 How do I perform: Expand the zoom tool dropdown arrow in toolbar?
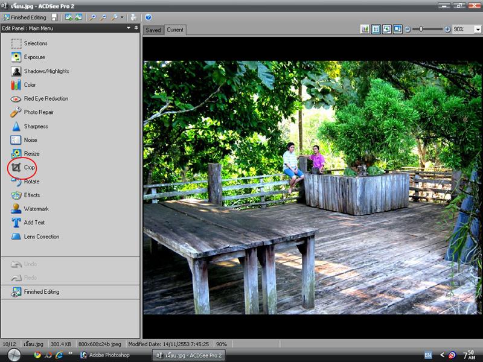(x=122, y=17)
